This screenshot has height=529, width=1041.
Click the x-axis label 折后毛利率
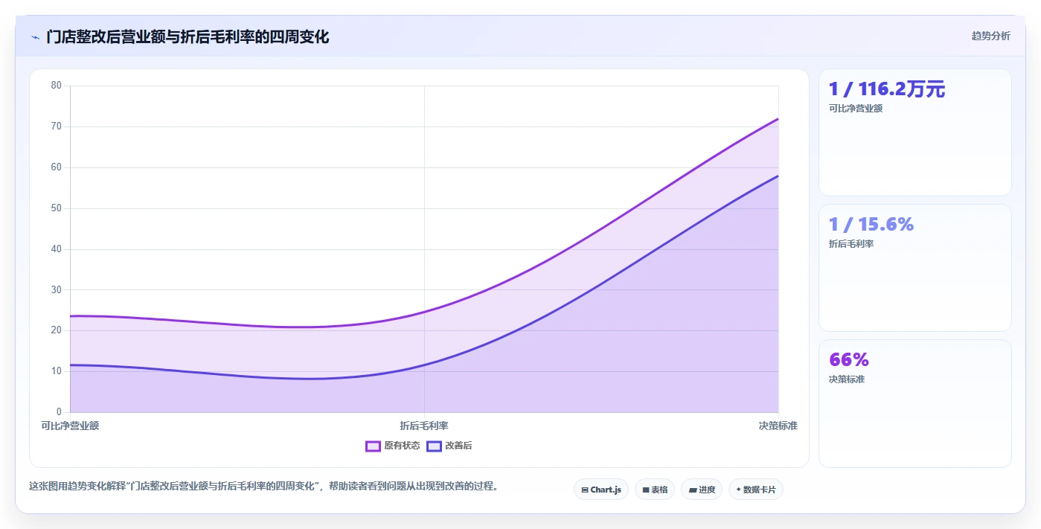coord(424,426)
